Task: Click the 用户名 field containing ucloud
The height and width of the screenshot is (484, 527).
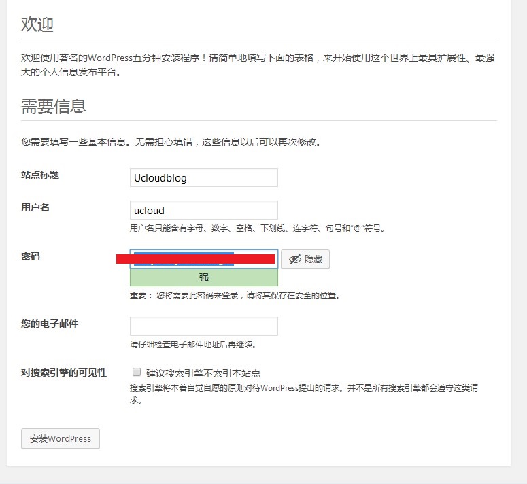Action: [x=203, y=210]
